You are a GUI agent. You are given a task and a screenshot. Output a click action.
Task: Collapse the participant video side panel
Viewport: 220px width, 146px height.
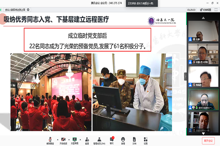pos(185,76)
